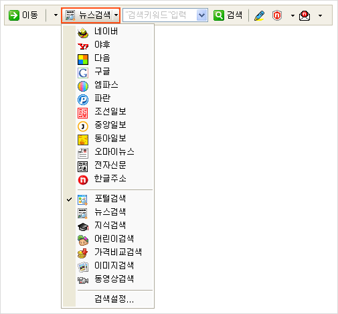Choose the 동영상검색 camcorder icon
This screenshot has height=314, width=338.
pyautogui.click(x=83, y=280)
